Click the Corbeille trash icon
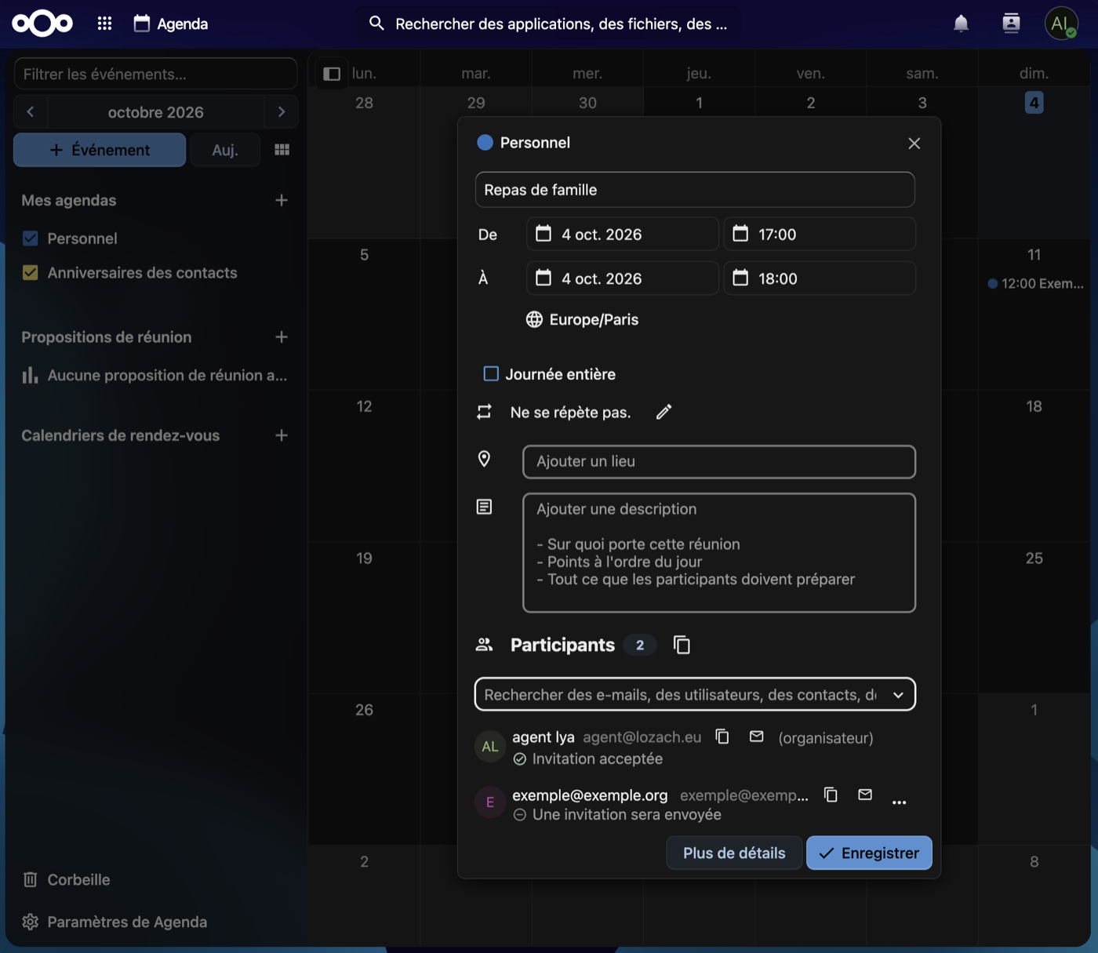The height and width of the screenshot is (953, 1098). (x=30, y=879)
